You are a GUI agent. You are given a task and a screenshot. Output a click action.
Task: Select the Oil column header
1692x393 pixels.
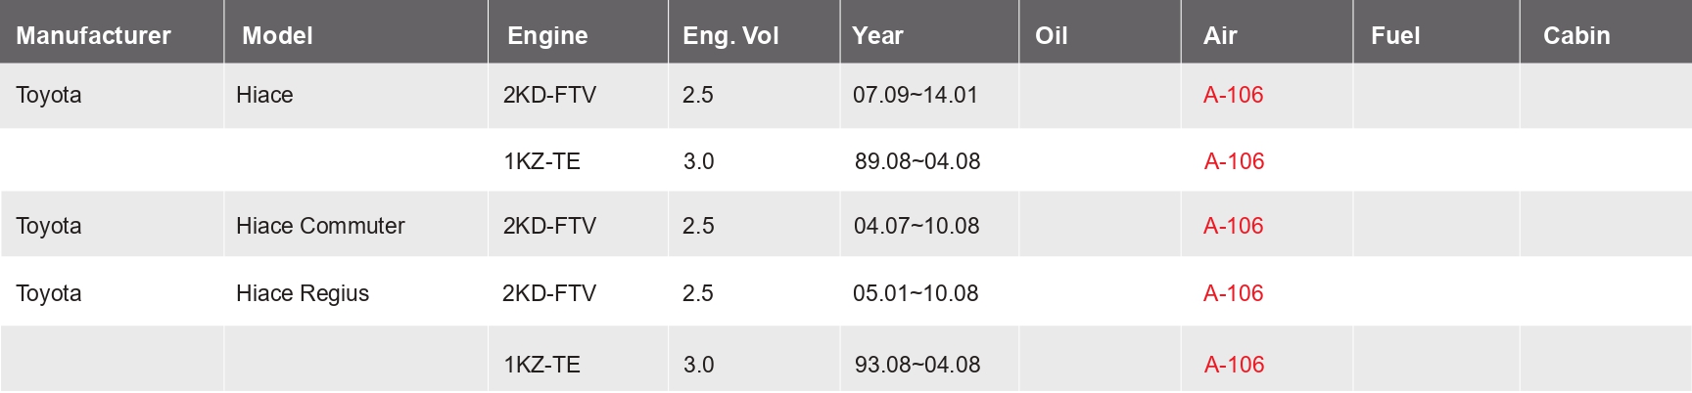1051,36
